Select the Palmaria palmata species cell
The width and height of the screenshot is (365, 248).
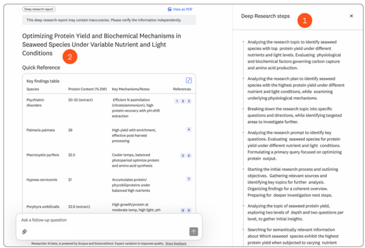coord(41,130)
